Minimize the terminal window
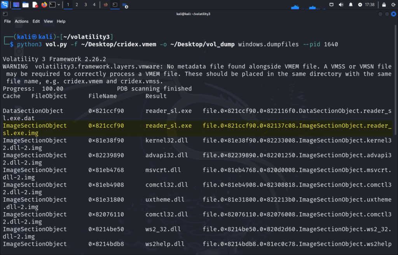The width and height of the screenshot is (398, 255). (x=380, y=14)
